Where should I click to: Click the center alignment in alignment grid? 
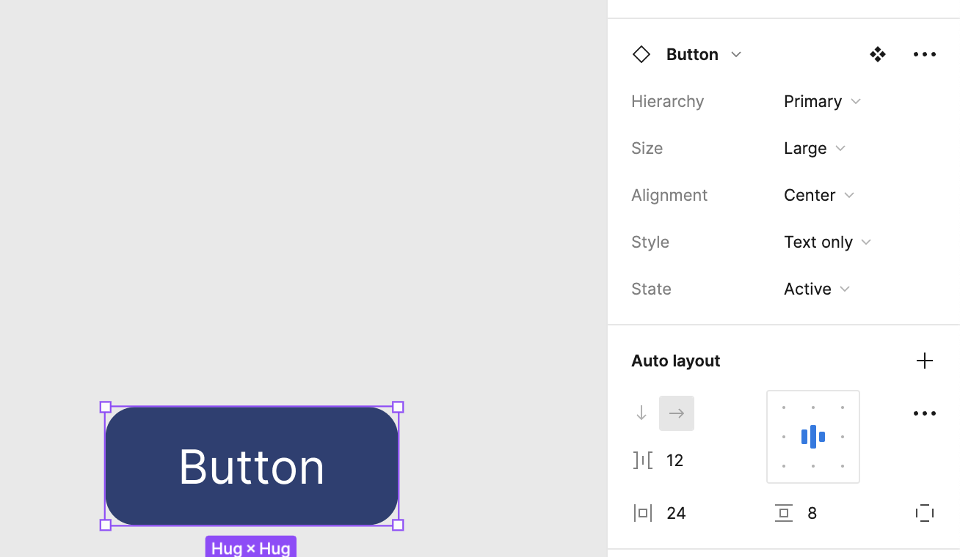813,437
